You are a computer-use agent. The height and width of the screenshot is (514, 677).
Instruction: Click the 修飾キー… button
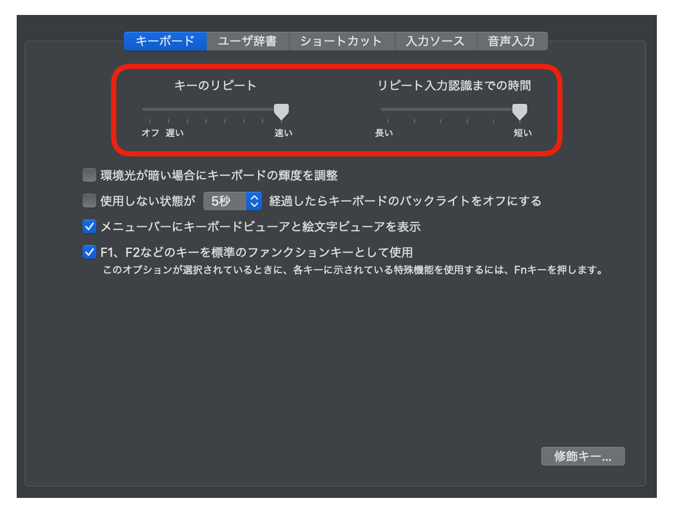(583, 457)
